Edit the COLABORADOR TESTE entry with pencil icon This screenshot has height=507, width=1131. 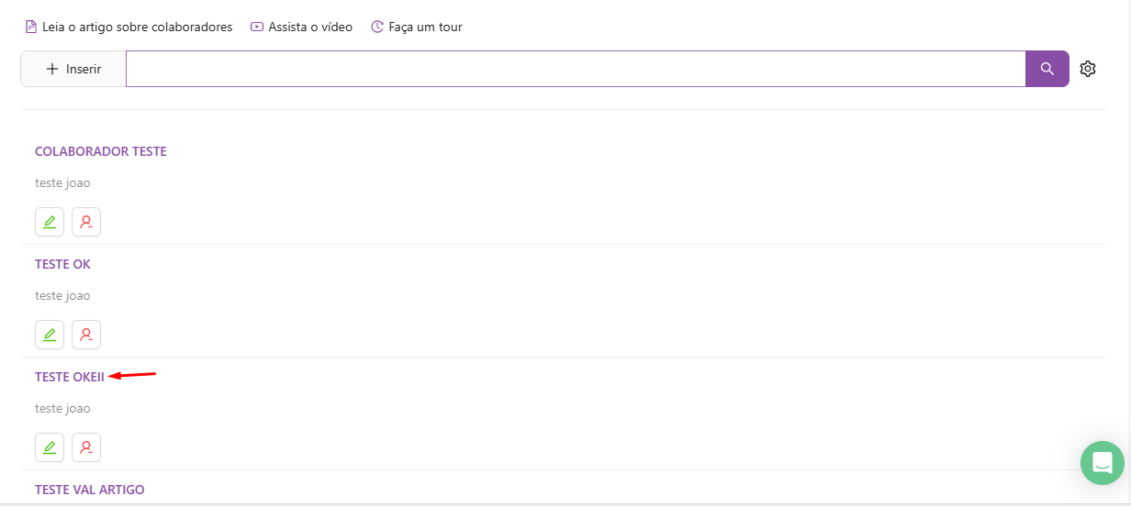point(50,222)
